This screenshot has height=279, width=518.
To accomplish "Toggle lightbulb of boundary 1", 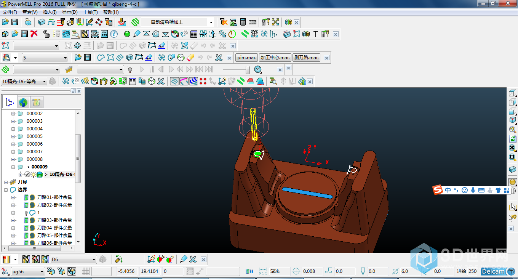I will (26, 213).
